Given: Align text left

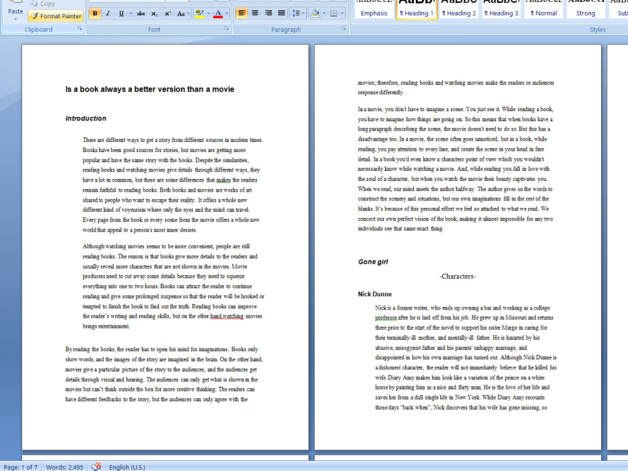Looking at the screenshot, I should point(242,13).
